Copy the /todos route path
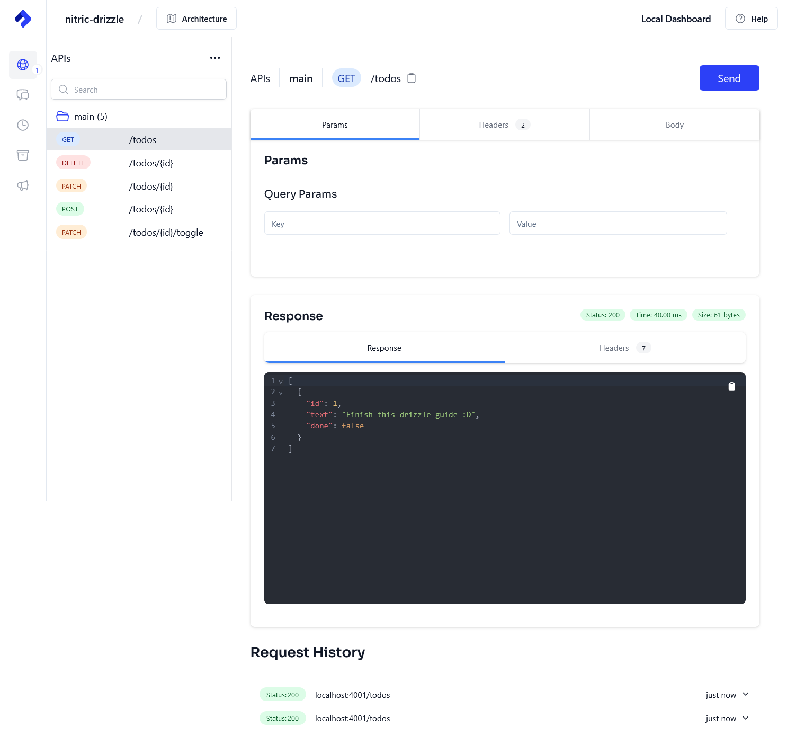 click(412, 78)
